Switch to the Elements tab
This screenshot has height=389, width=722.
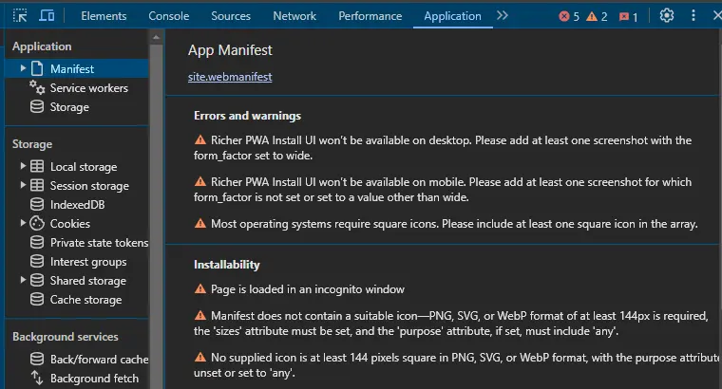pyautogui.click(x=104, y=16)
